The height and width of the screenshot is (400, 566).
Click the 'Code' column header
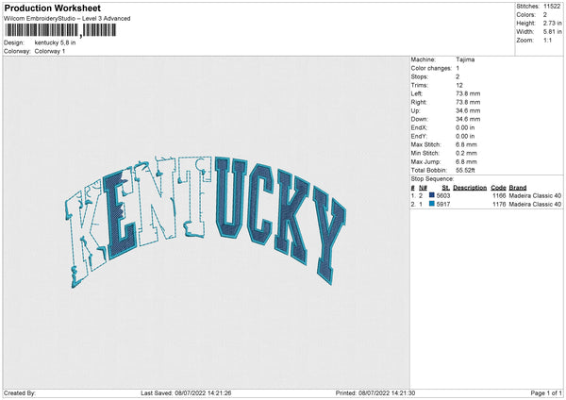pyautogui.click(x=498, y=188)
